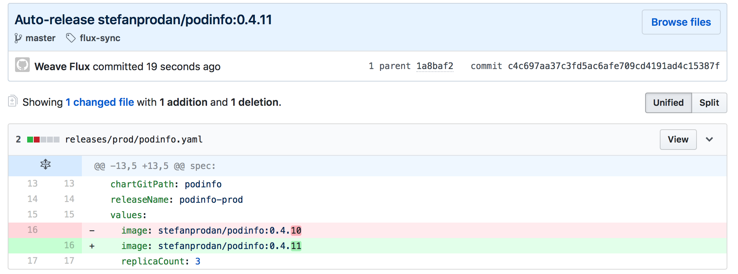Click the diffstat color blocks

[43, 140]
